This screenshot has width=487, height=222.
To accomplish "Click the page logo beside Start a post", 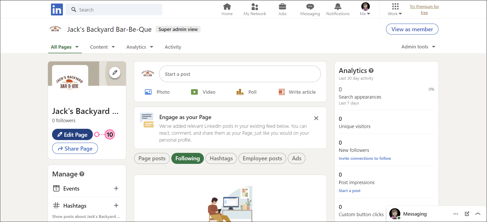I will pyautogui.click(x=148, y=74).
